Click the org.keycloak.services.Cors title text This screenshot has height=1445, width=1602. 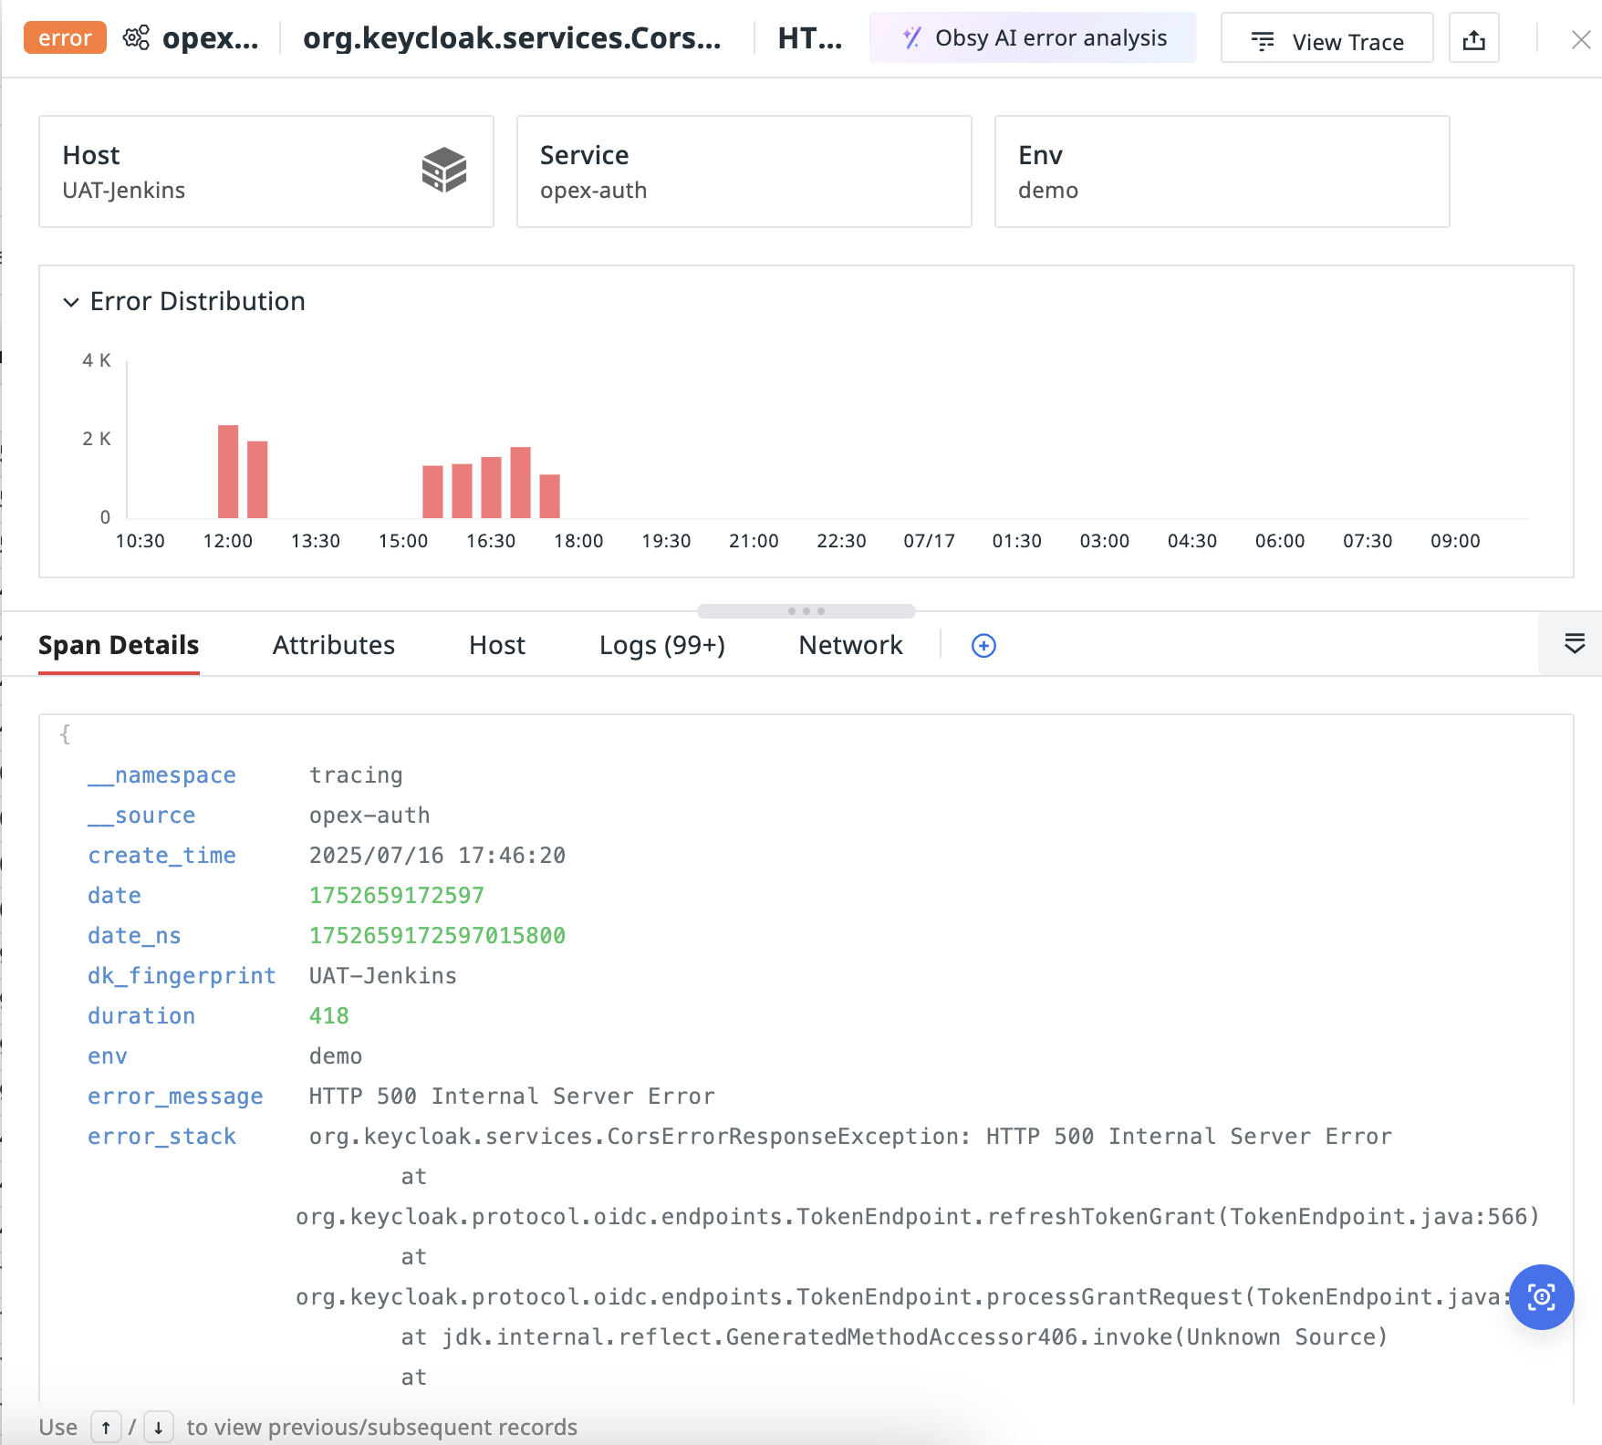[512, 38]
